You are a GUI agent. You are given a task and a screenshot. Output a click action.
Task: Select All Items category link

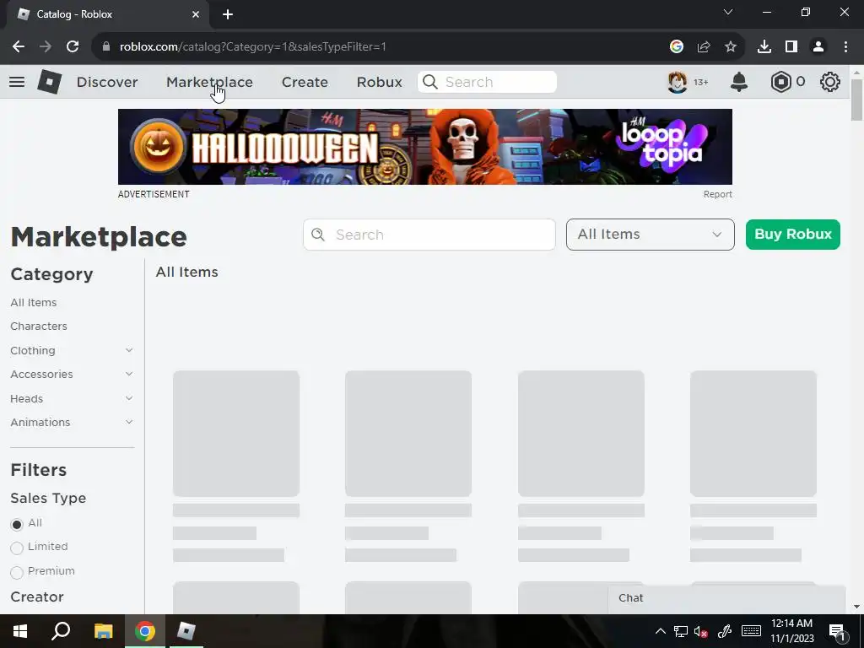(x=34, y=303)
